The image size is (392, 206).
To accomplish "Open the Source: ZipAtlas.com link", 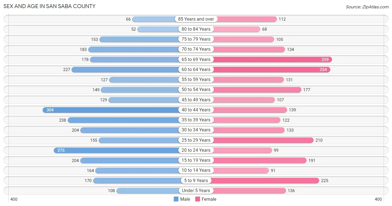I will pos(367,7).
